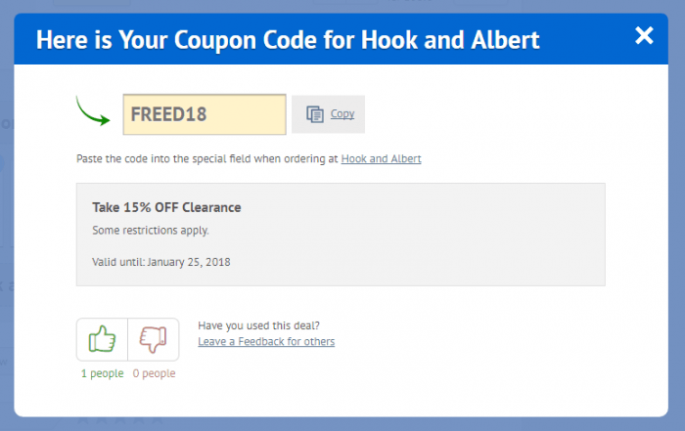This screenshot has height=431, width=685.
Task: Give the deal a thumbs up
Action: [102, 339]
